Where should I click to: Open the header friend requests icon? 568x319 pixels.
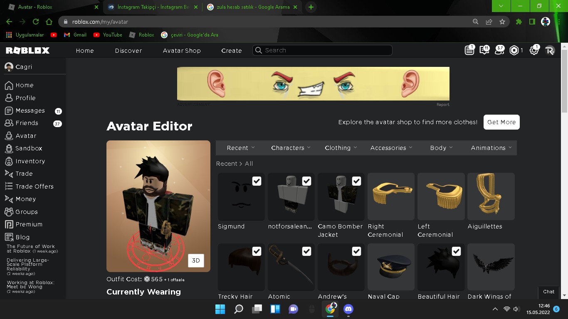[499, 50]
